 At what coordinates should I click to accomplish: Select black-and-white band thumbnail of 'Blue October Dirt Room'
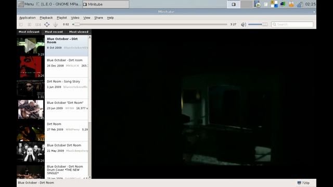tap(31, 152)
